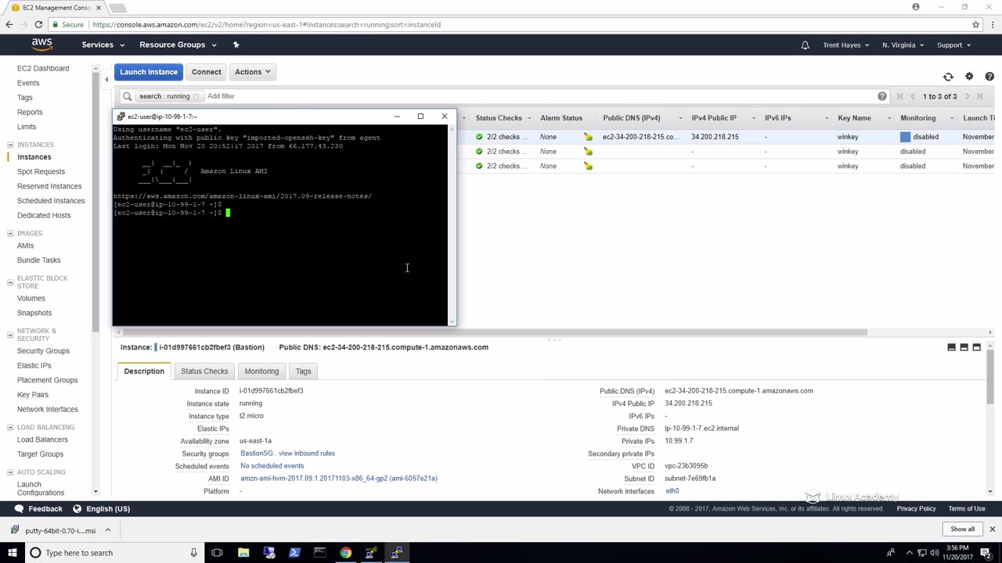Viewport: 1002px width, 563px height.
Task: Open the eth0 network interface link
Action: coord(672,491)
